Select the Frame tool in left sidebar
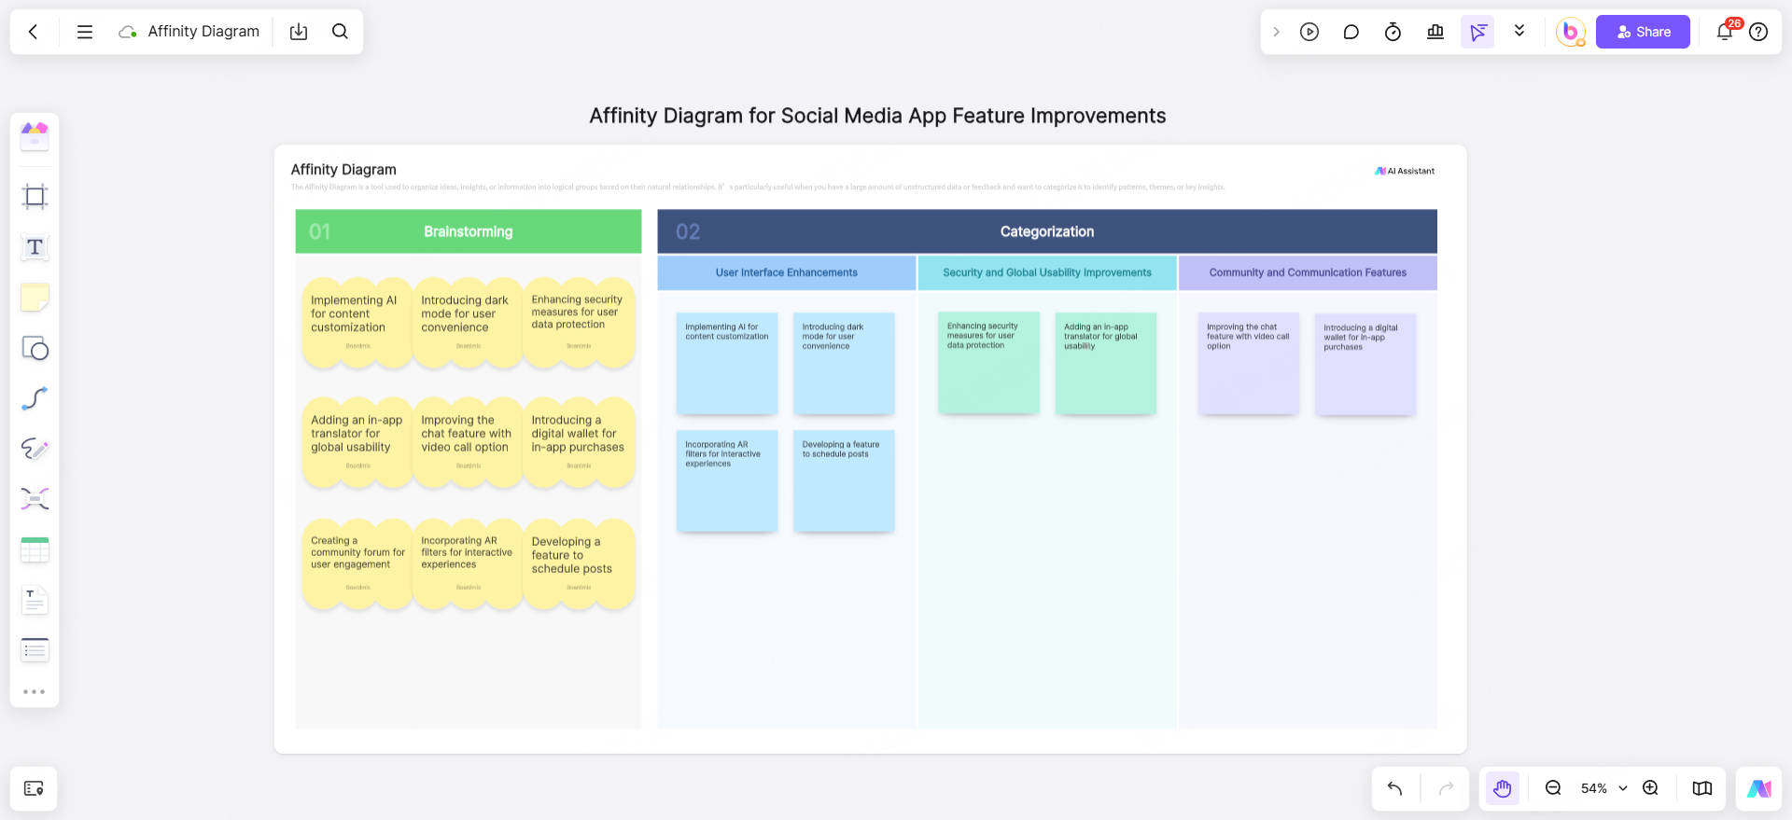1792x820 pixels. pos(35,197)
